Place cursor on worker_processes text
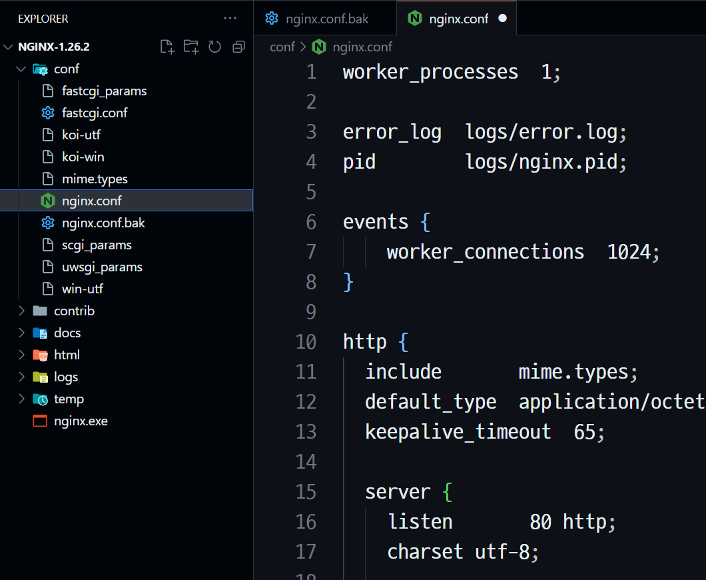The height and width of the screenshot is (580, 706). pyautogui.click(x=430, y=72)
